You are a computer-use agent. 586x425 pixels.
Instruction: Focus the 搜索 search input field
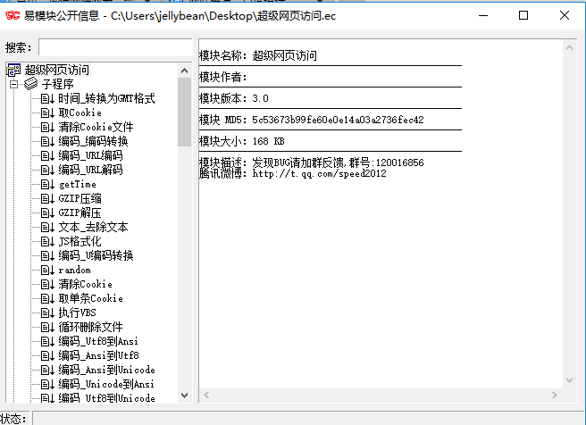click(115, 47)
